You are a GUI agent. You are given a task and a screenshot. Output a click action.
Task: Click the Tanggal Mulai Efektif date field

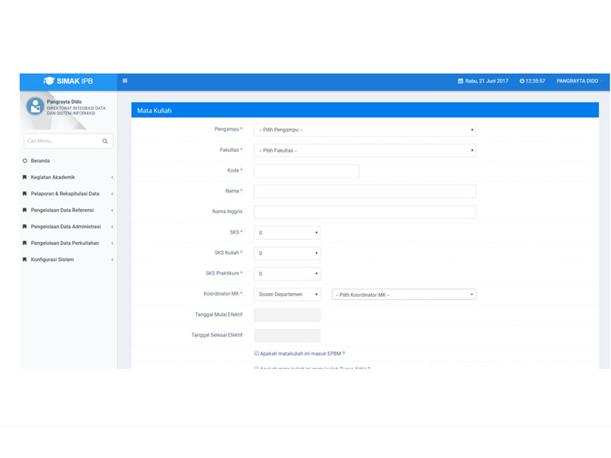286,314
